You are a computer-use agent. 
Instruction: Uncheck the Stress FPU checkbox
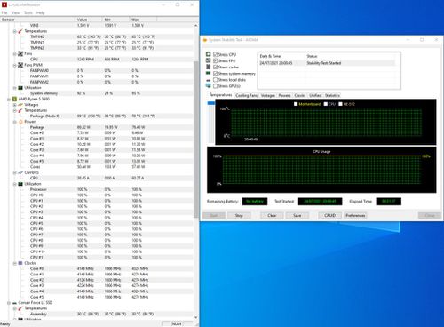216,60
